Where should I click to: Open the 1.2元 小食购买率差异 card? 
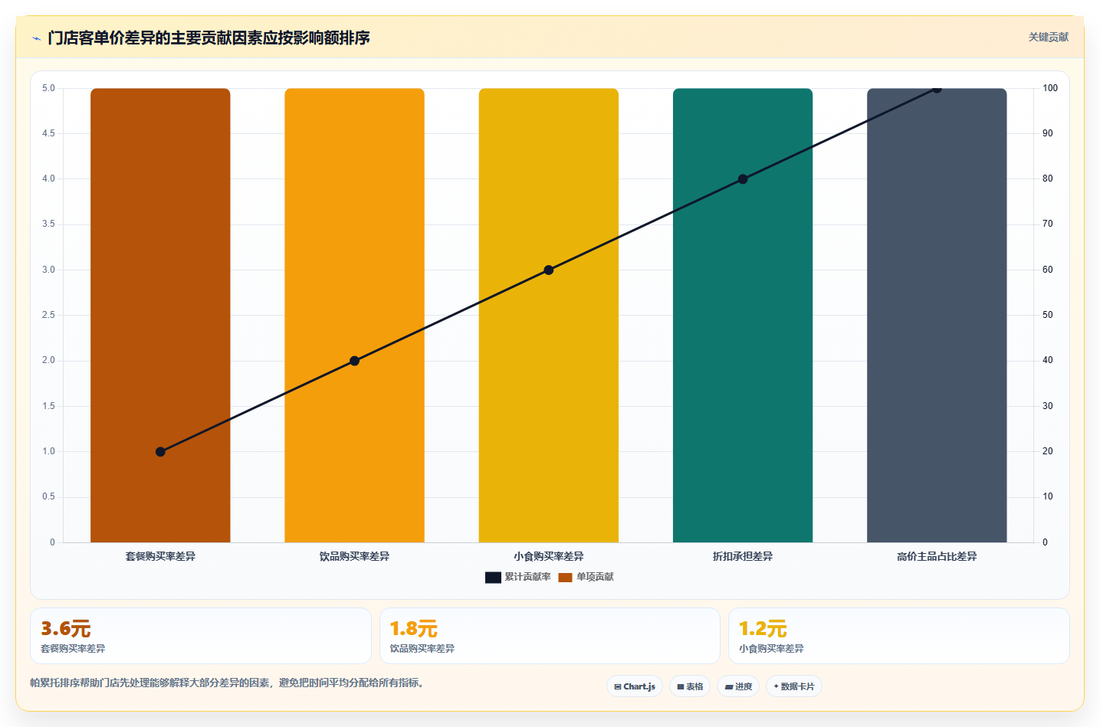click(899, 636)
